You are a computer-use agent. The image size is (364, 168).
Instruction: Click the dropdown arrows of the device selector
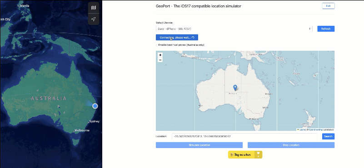click(309, 29)
